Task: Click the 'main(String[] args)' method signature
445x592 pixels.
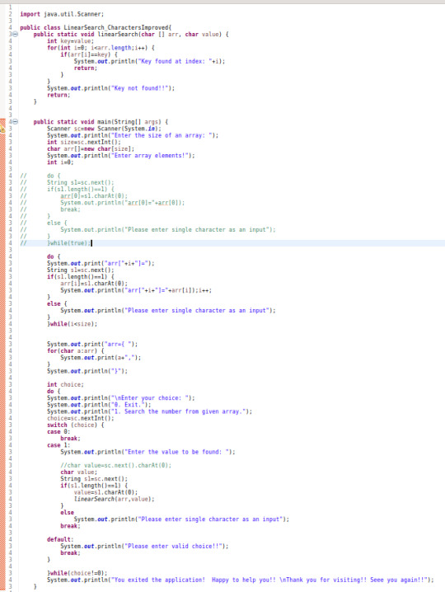Action: coord(101,122)
